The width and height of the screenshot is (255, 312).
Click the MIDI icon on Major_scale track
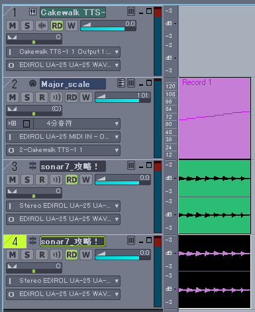32,84
